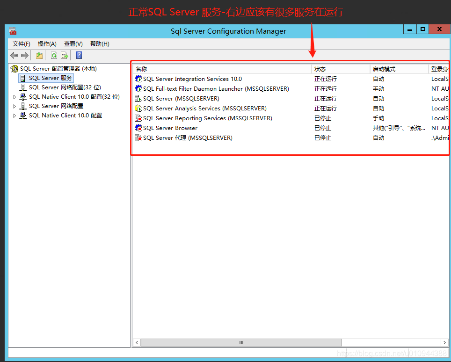Sort by the 启动模式 column header
The width and height of the screenshot is (451, 362).
click(399, 69)
